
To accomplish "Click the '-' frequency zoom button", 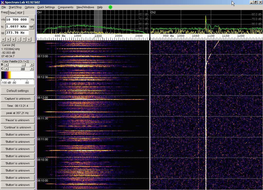I will click(18, 39).
